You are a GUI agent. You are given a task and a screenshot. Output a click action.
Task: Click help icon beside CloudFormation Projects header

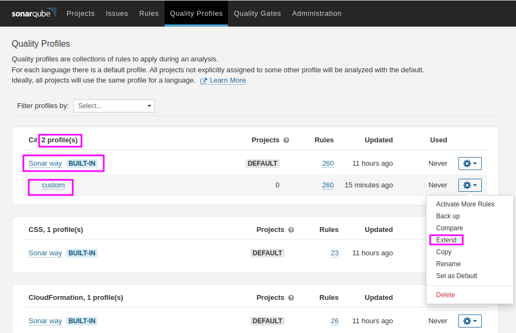pyautogui.click(x=291, y=298)
